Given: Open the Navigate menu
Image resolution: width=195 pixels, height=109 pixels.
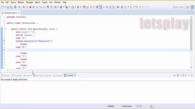Looking at the screenshot, I should click(x=30, y=2).
